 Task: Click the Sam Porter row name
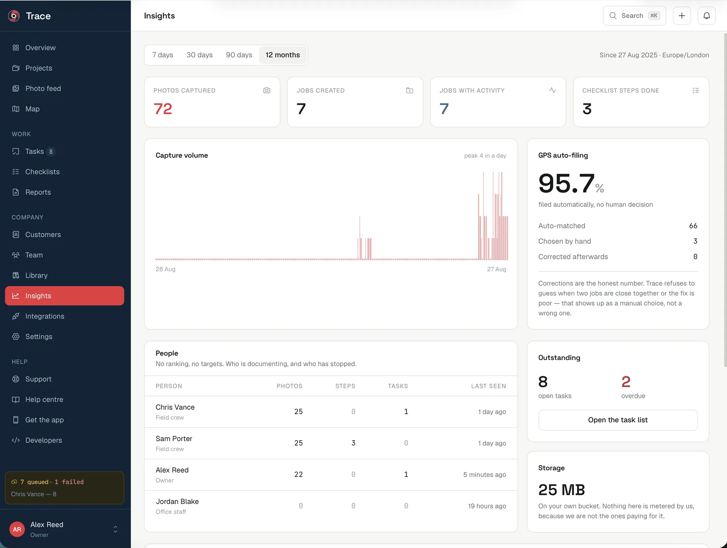(174, 439)
